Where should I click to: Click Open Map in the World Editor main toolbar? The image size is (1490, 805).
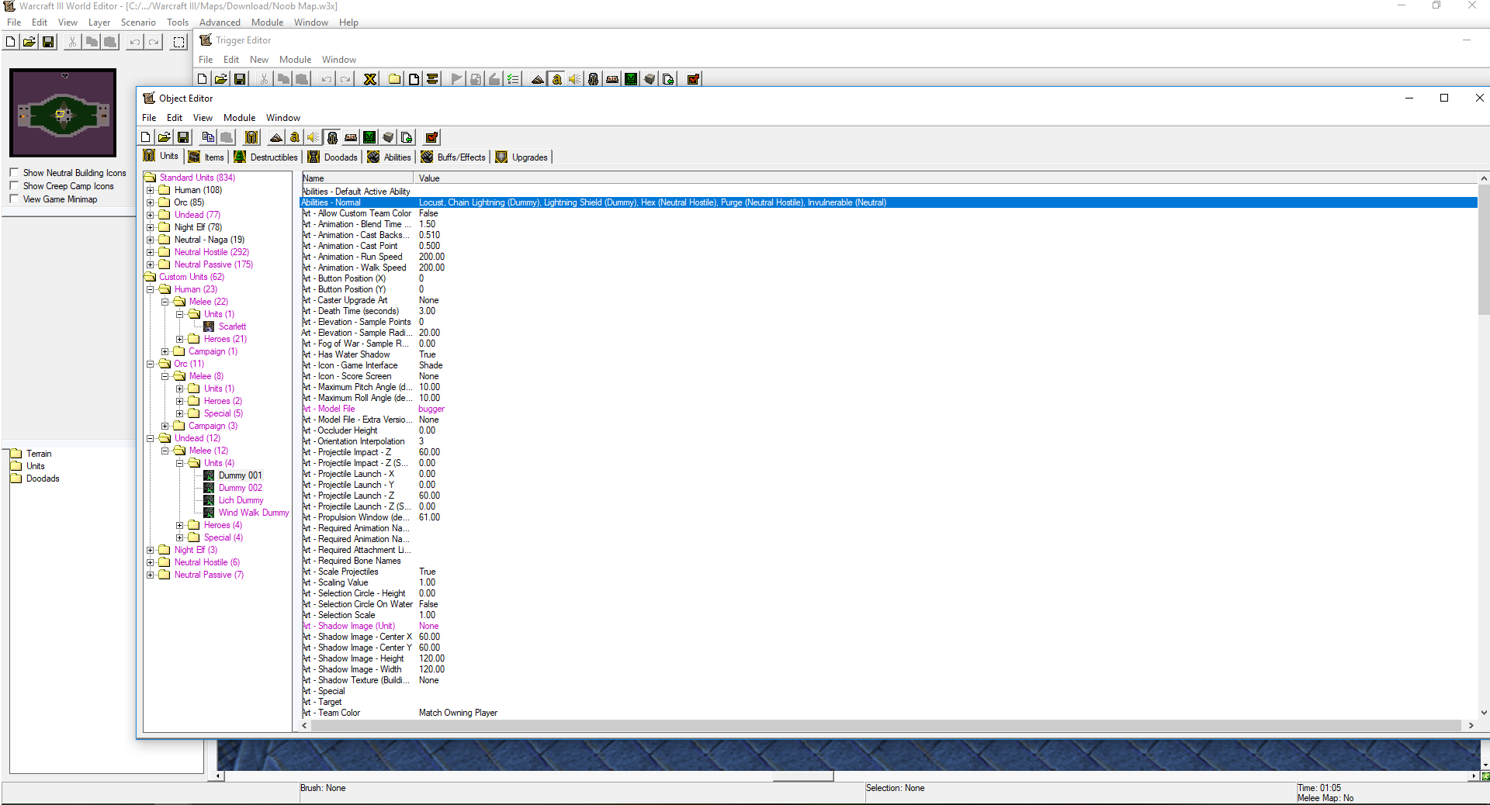pos(29,42)
